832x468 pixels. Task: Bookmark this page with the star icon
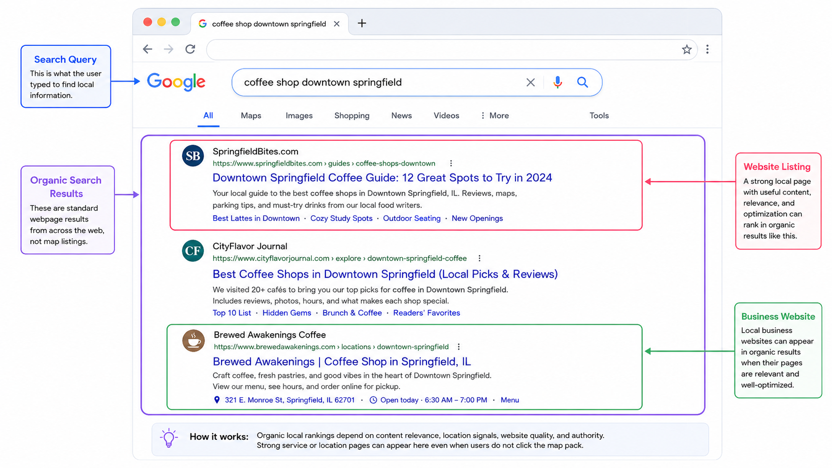687,49
